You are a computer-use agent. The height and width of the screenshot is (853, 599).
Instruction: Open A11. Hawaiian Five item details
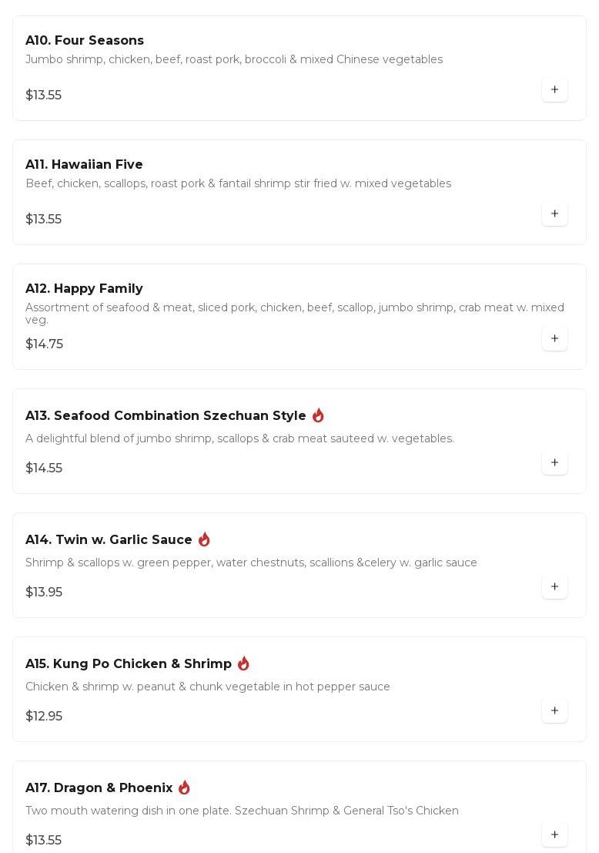[x=84, y=164]
